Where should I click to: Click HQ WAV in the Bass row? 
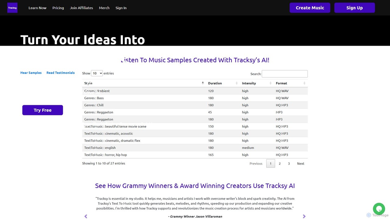282,98
